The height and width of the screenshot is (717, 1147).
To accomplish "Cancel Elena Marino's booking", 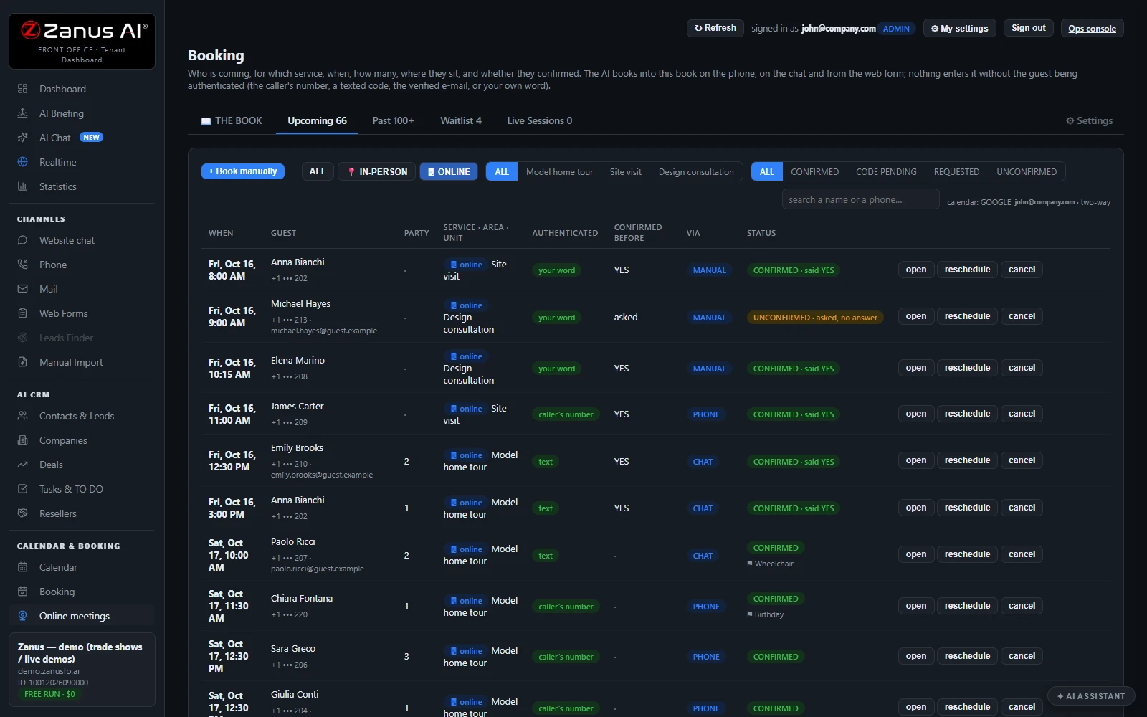I will click(x=1022, y=368).
